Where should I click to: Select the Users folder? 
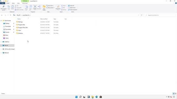point(19,31)
